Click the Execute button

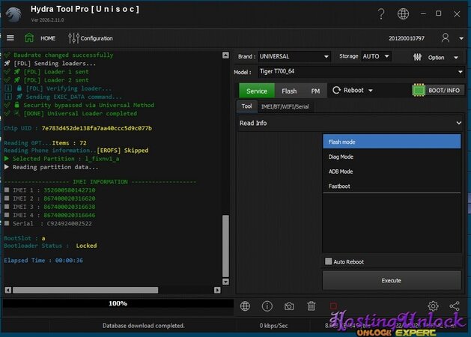pyautogui.click(x=392, y=280)
